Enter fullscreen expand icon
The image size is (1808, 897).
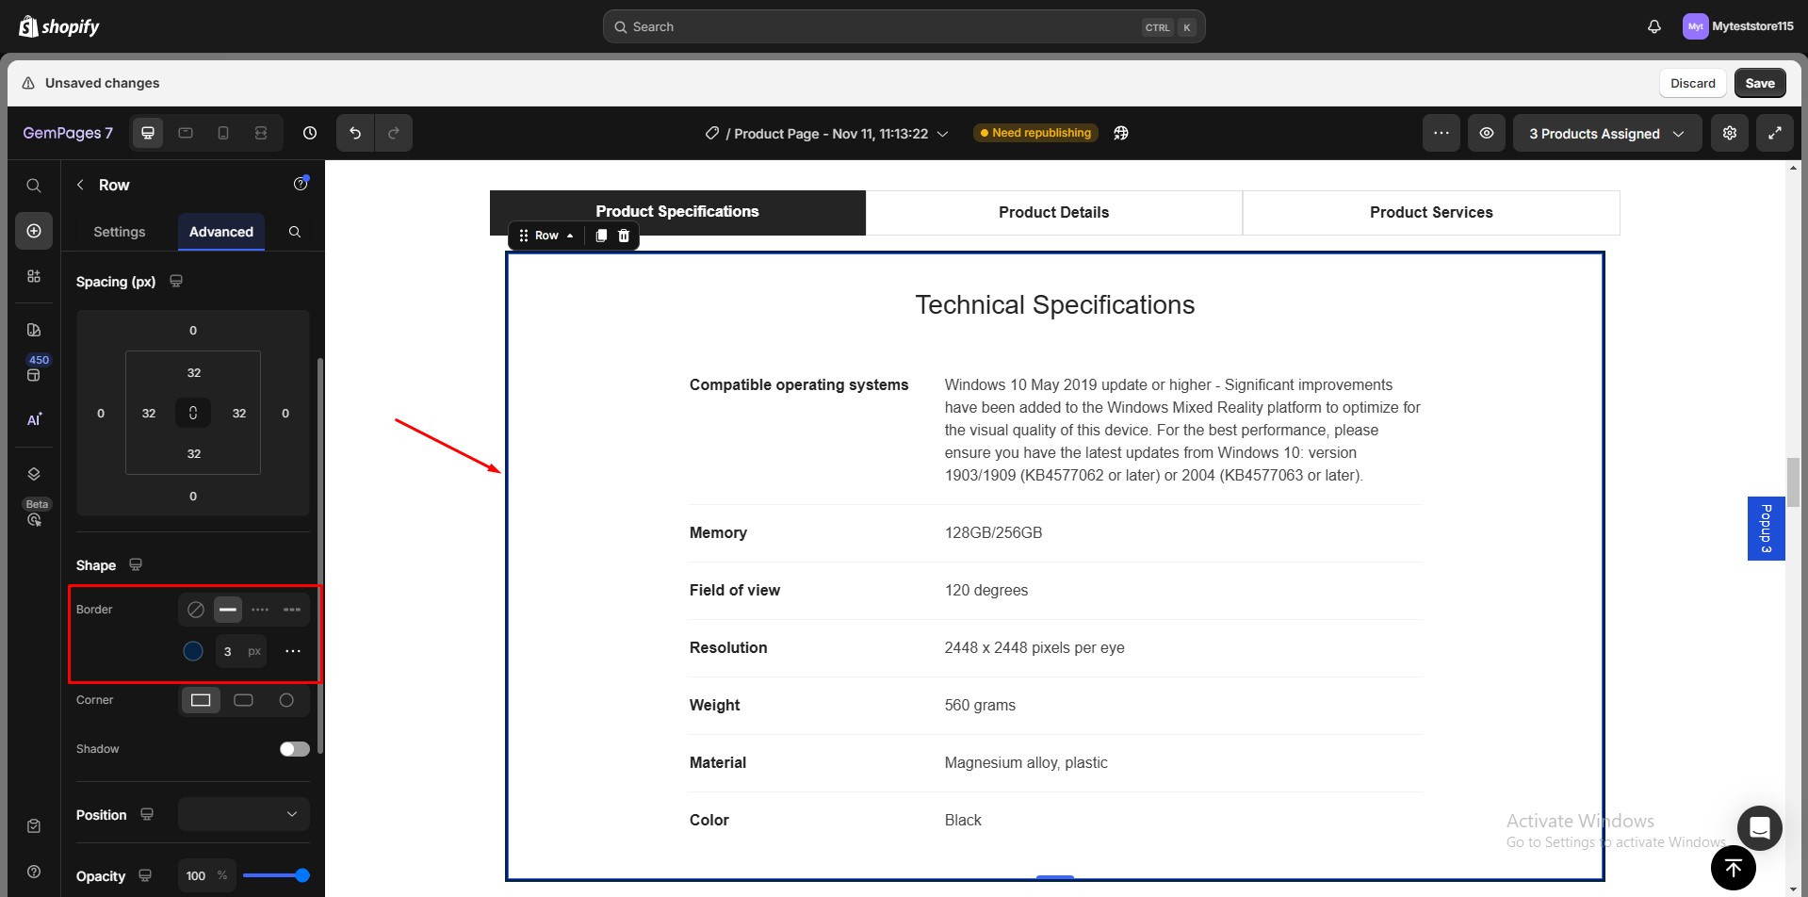click(1774, 133)
